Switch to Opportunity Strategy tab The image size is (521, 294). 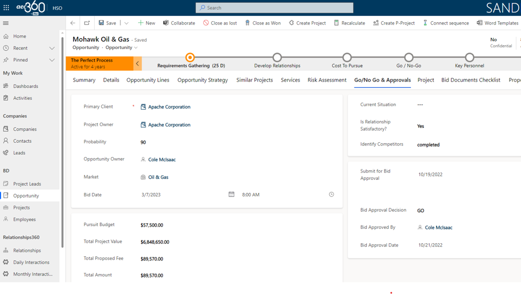point(203,80)
